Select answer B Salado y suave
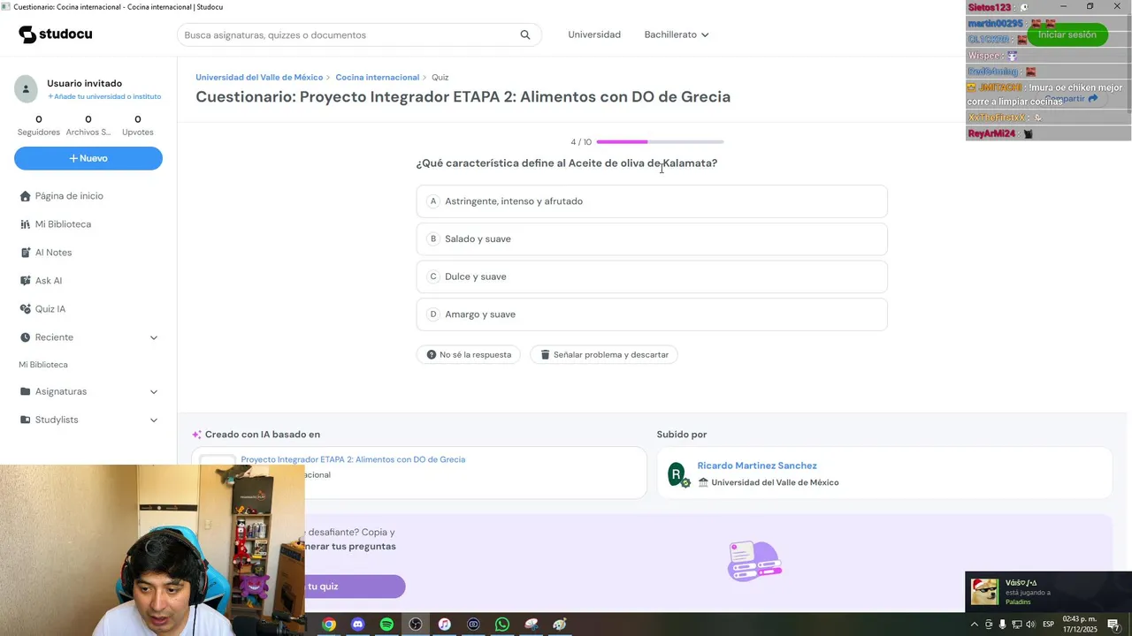Viewport: 1132px width, 636px height. click(652, 239)
